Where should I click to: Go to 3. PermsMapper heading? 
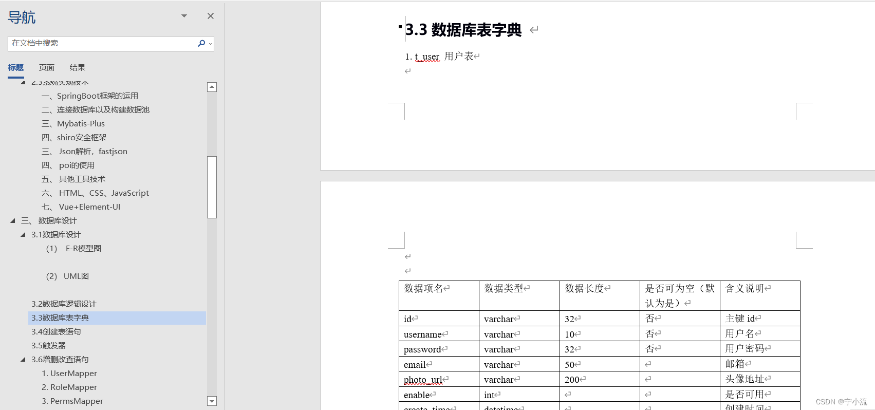tap(72, 401)
